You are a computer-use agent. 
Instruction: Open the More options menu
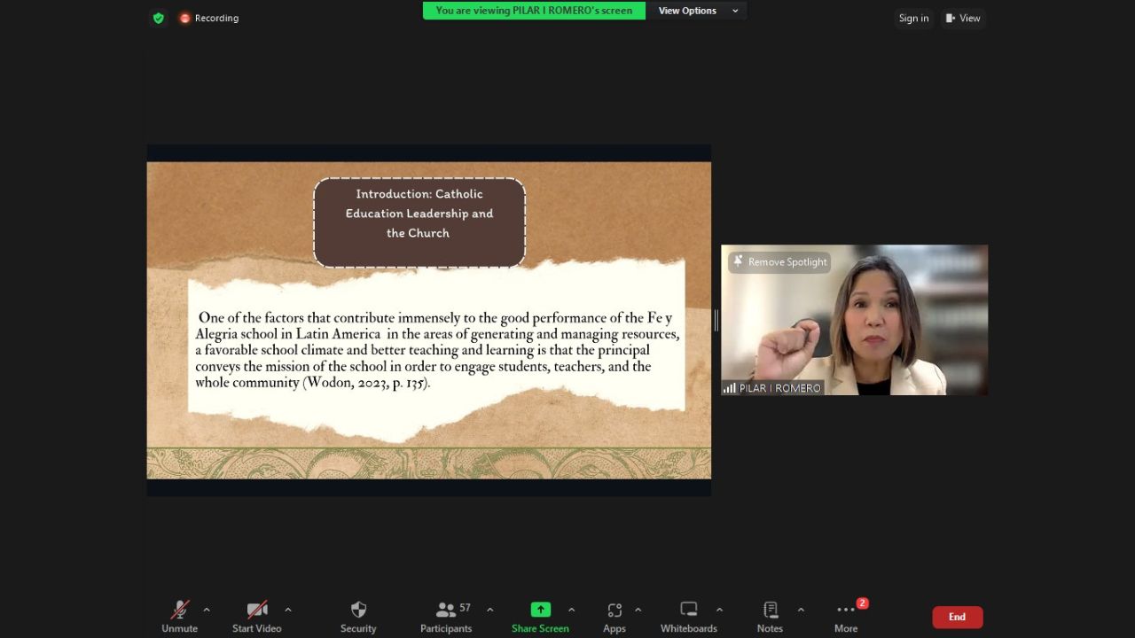coord(846,617)
